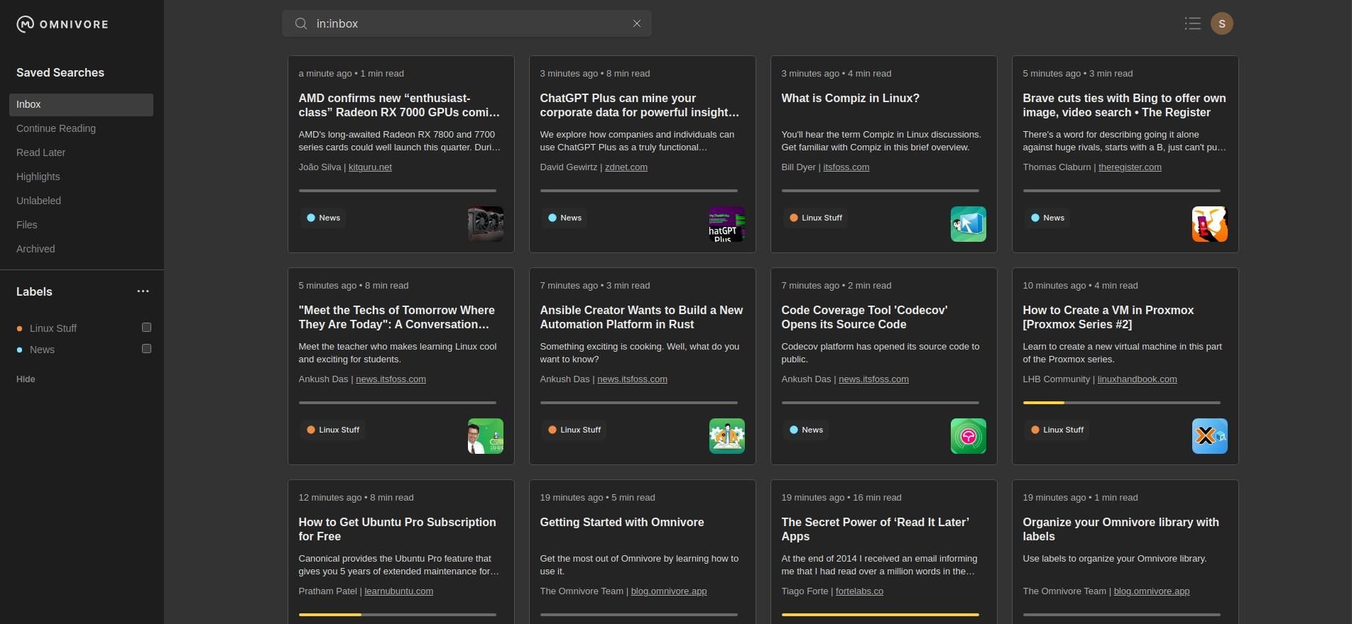
Task: Select the Archived saved search
Action: click(x=36, y=249)
